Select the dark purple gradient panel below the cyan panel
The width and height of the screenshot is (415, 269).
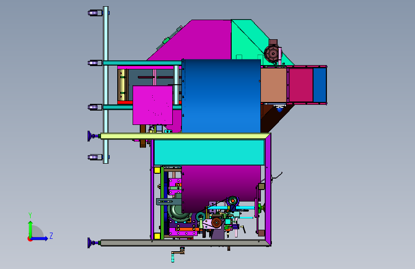(x=221, y=187)
